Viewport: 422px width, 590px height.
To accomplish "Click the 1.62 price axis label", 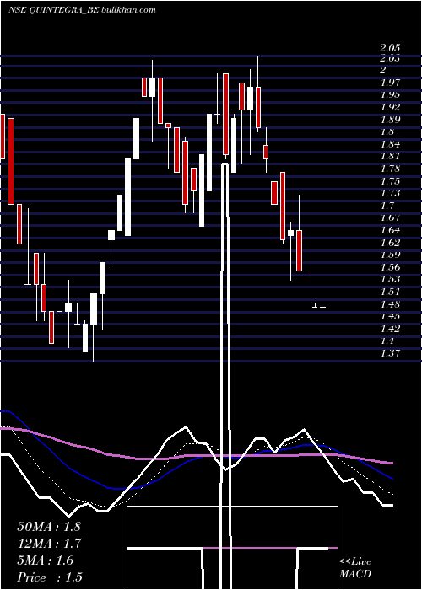I will (x=390, y=243).
